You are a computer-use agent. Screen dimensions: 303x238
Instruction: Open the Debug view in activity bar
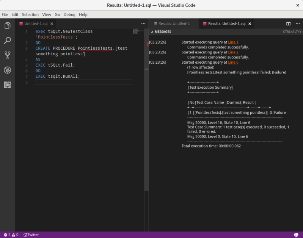click(x=7, y=70)
